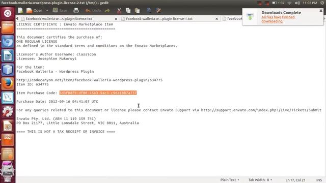
Task: Click the Item ID: 634775 line
Action: (x=33, y=84)
